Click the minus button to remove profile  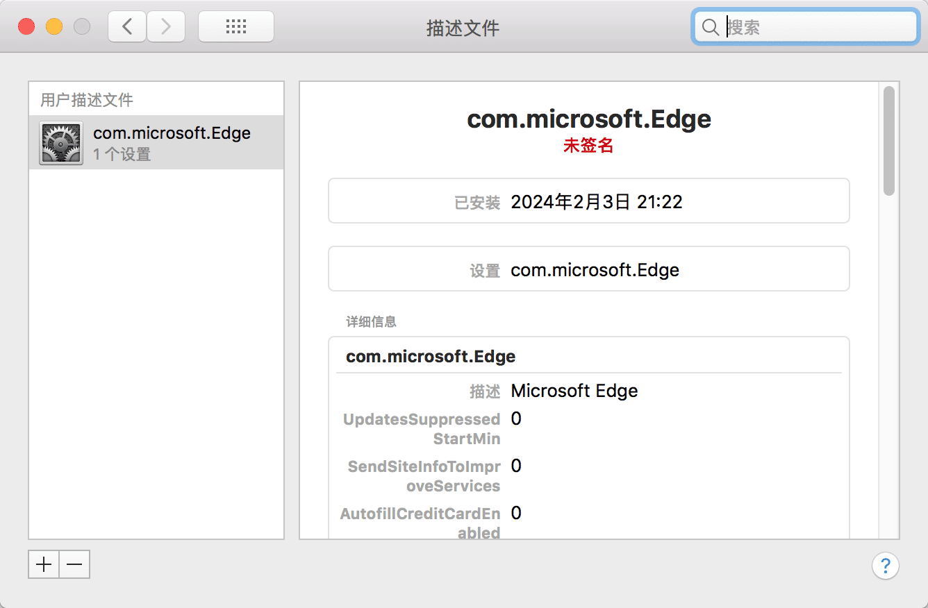(x=75, y=565)
